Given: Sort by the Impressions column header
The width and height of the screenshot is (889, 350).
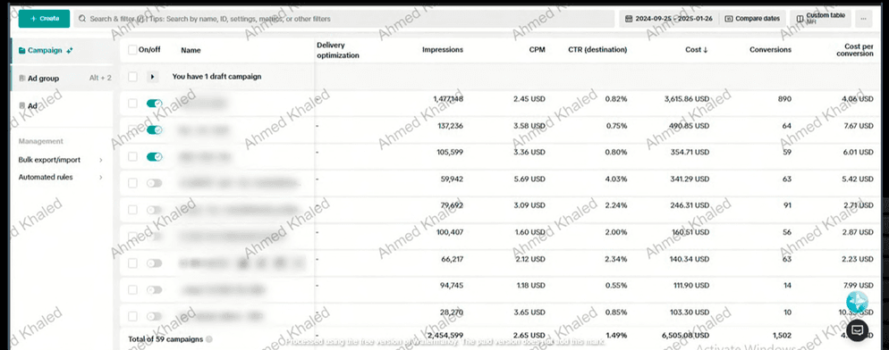Looking at the screenshot, I should point(442,50).
